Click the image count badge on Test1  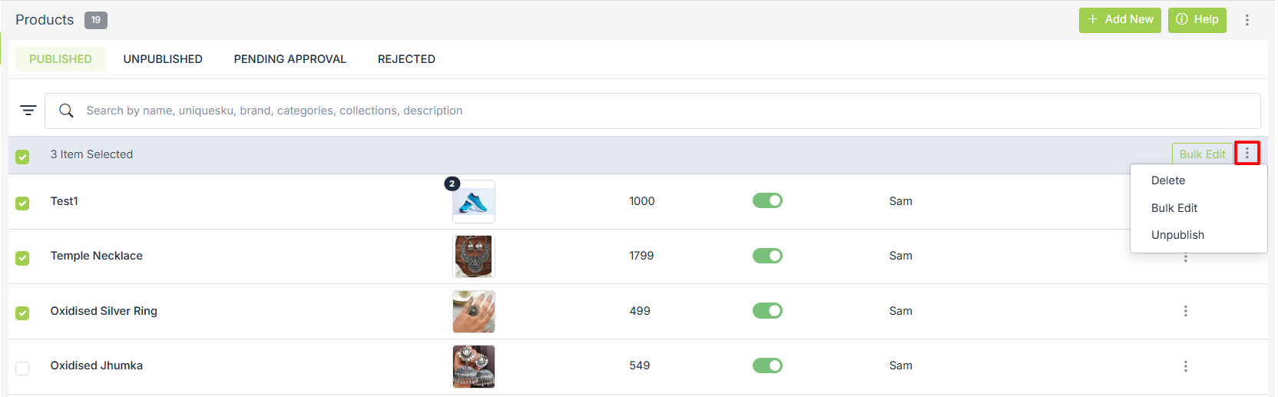click(452, 184)
